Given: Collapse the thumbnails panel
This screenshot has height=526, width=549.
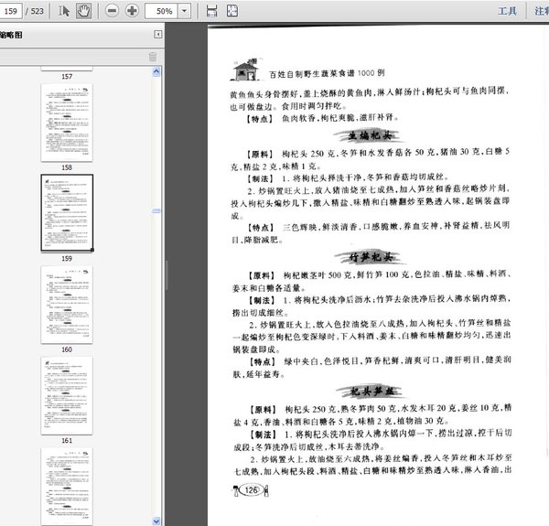Looking at the screenshot, I should click(x=158, y=34).
